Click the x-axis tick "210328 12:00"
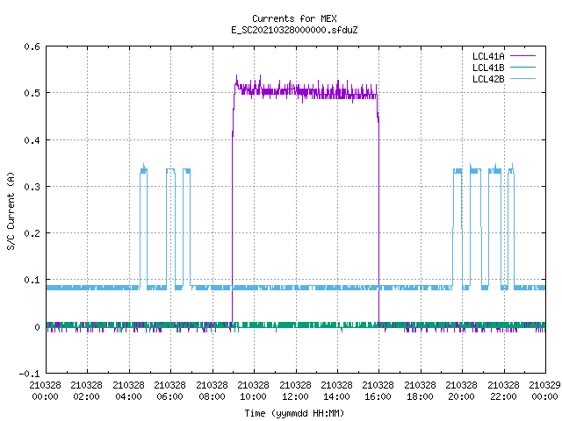The height and width of the screenshot is (421, 562). pyautogui.click(x=295, y=391)
